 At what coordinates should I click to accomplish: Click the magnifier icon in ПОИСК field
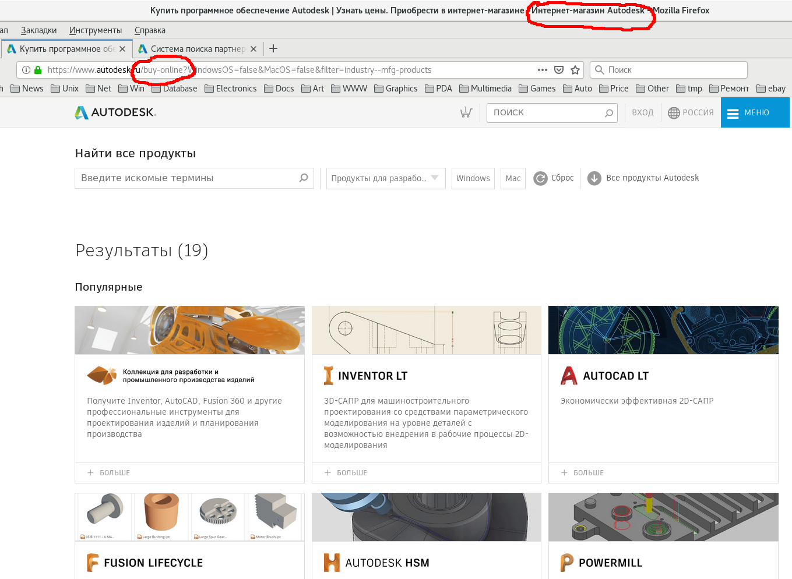pyautogui.click(x=609, y=113)
